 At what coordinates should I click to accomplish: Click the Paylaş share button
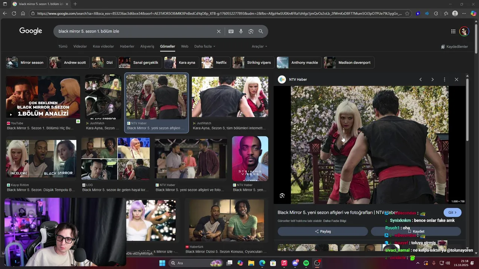[x=323, y=231]
